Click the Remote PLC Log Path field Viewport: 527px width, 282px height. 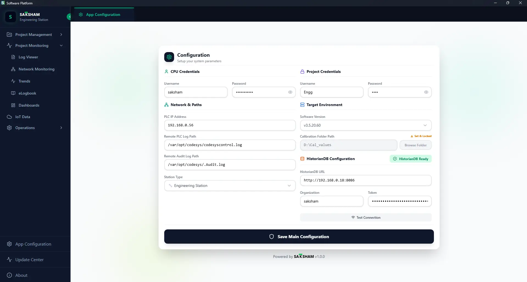tap(230, 145)
